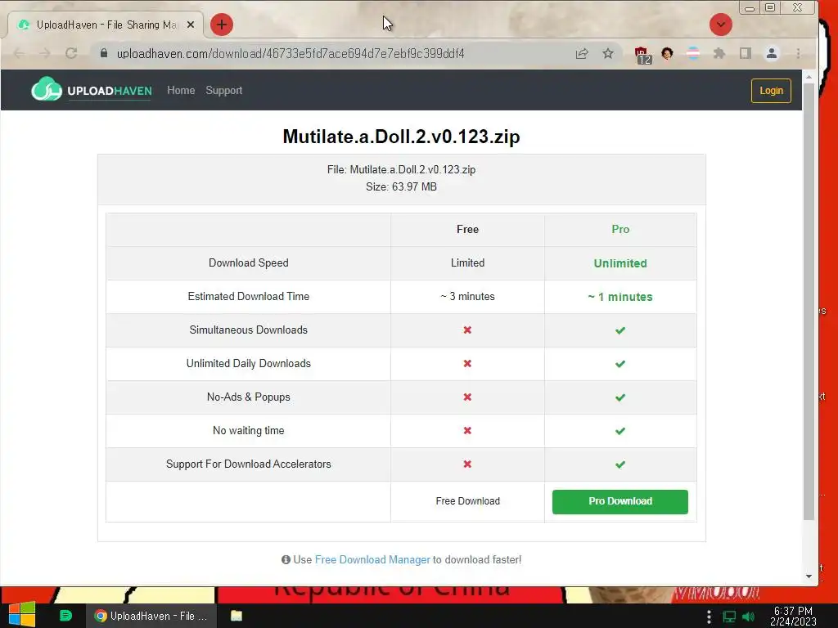Open Chrome three-dot menu
838x628 pixels.
[x=798, y=53]
